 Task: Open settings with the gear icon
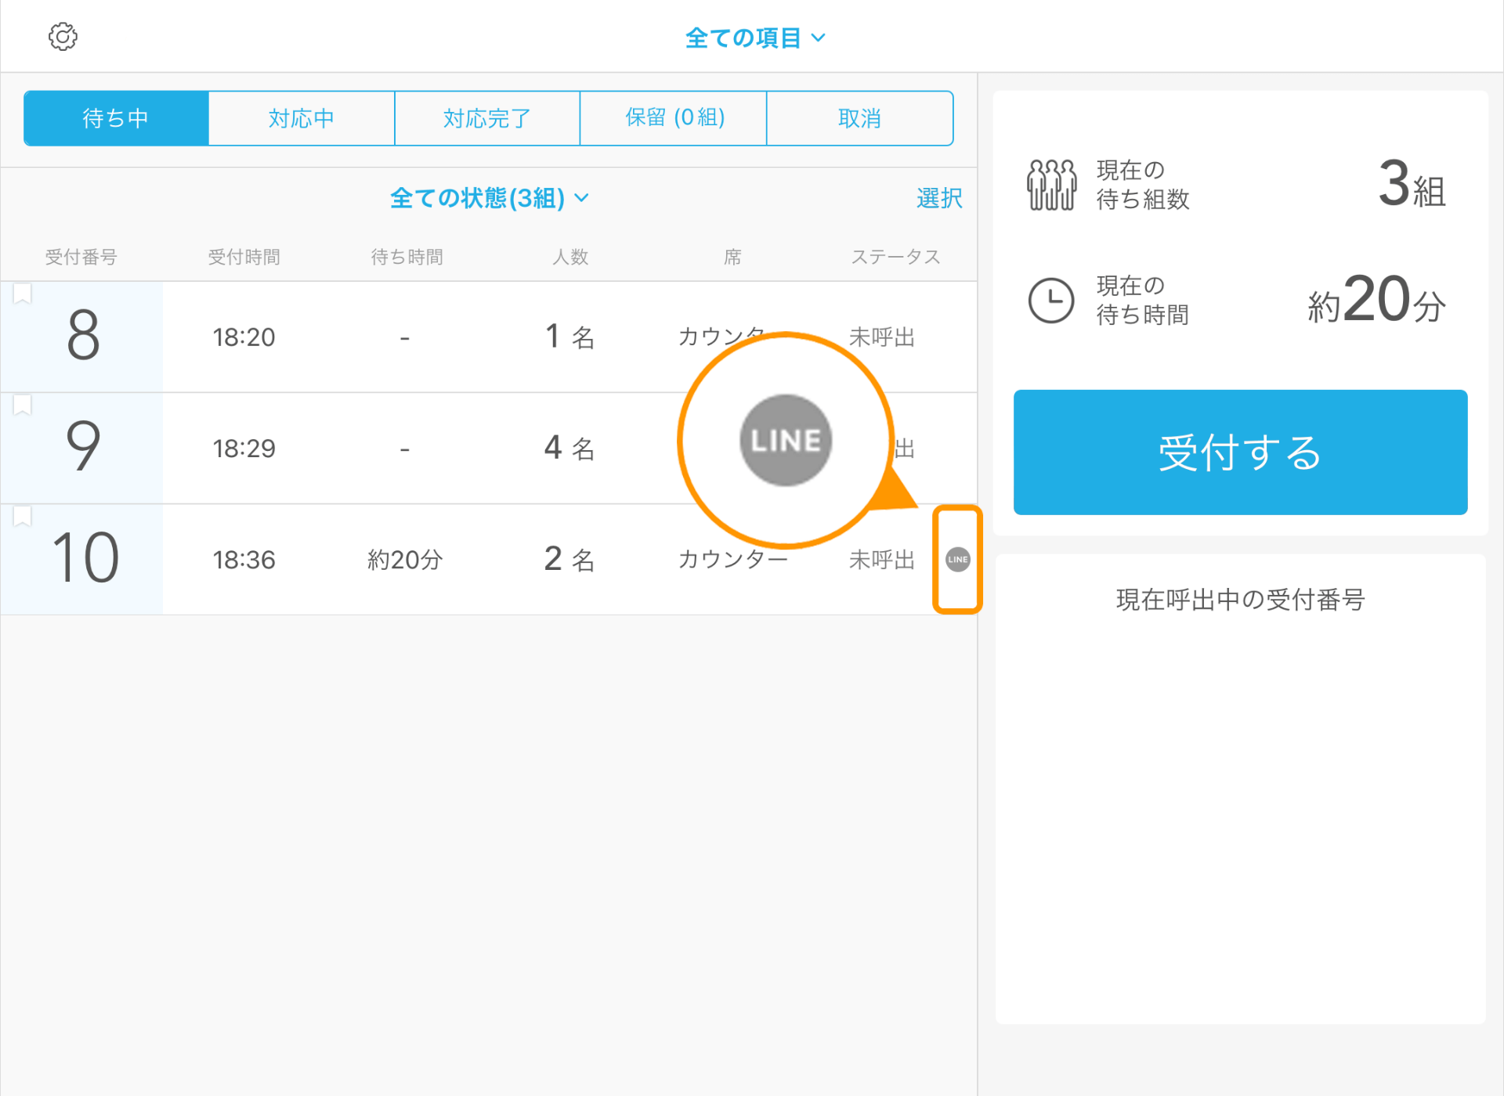point(63,36)
